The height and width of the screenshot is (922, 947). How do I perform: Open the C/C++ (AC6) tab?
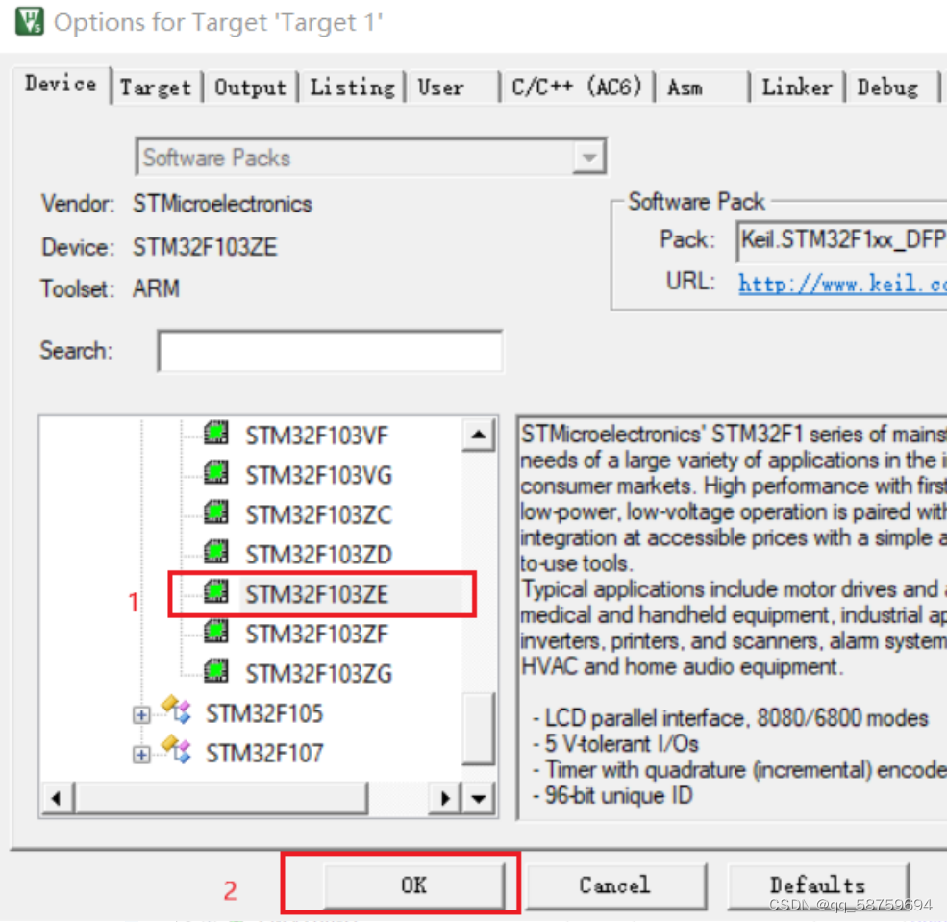point(578,87)
